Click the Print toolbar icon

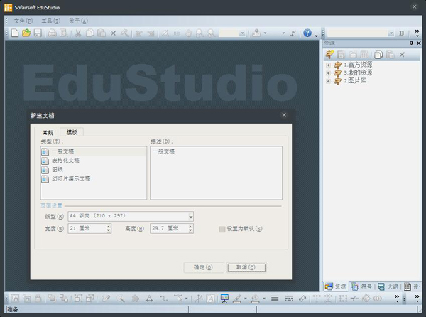point(52,33)
